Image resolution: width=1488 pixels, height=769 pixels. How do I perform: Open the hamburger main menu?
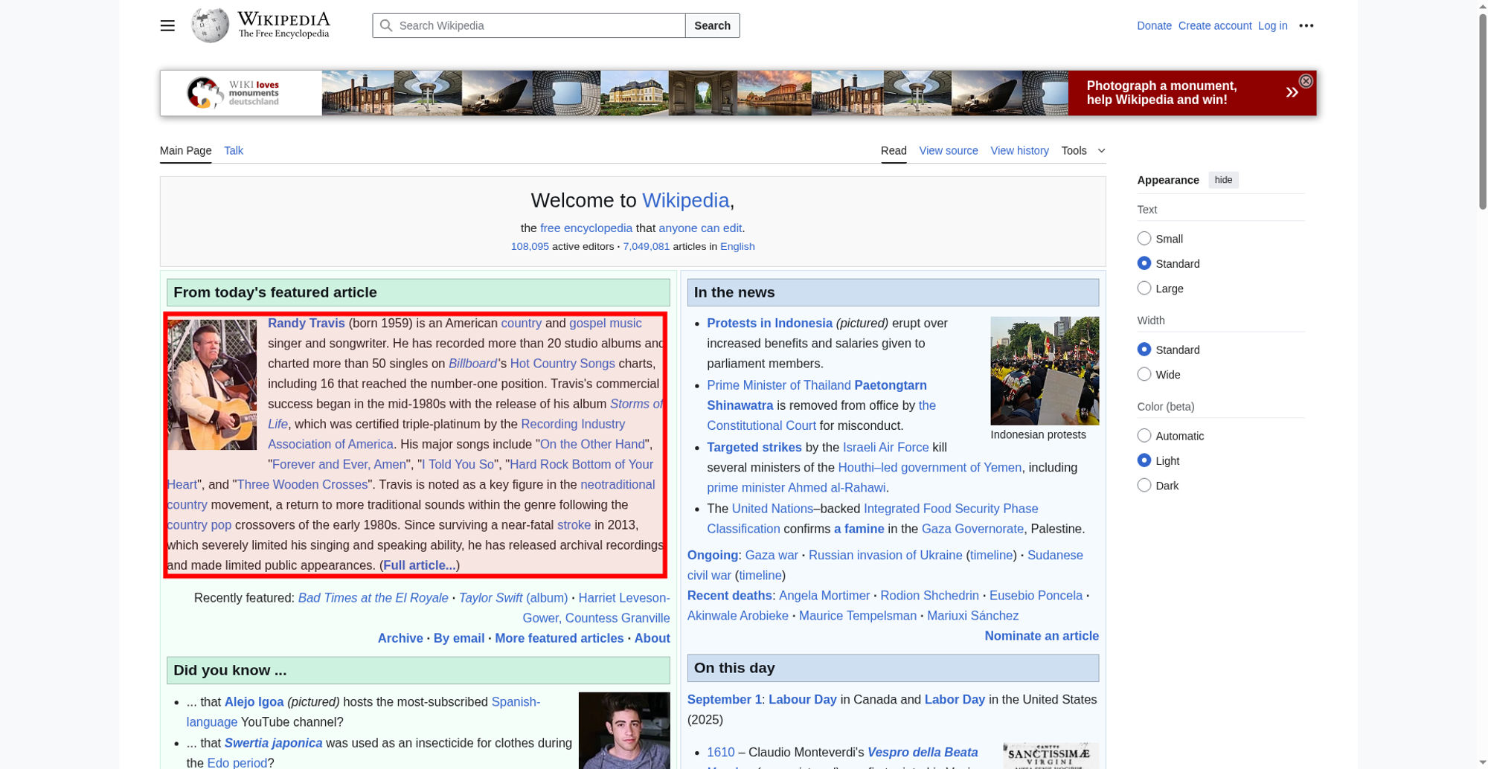click(167, 25)
